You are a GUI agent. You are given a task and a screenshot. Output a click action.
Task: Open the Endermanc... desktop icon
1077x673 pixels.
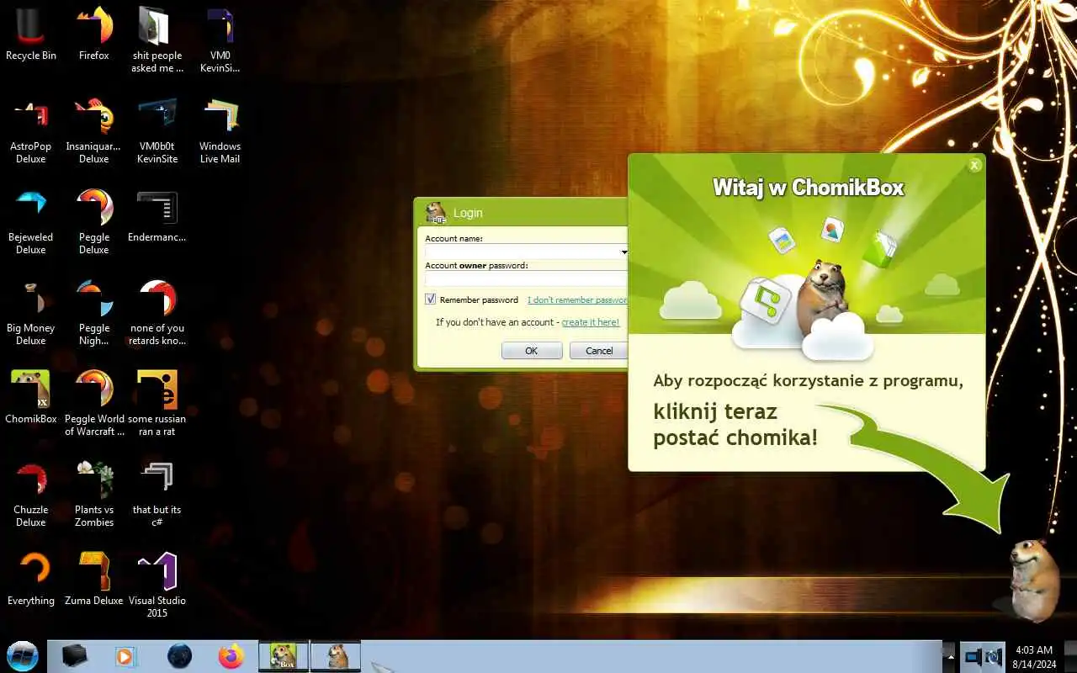157,215
